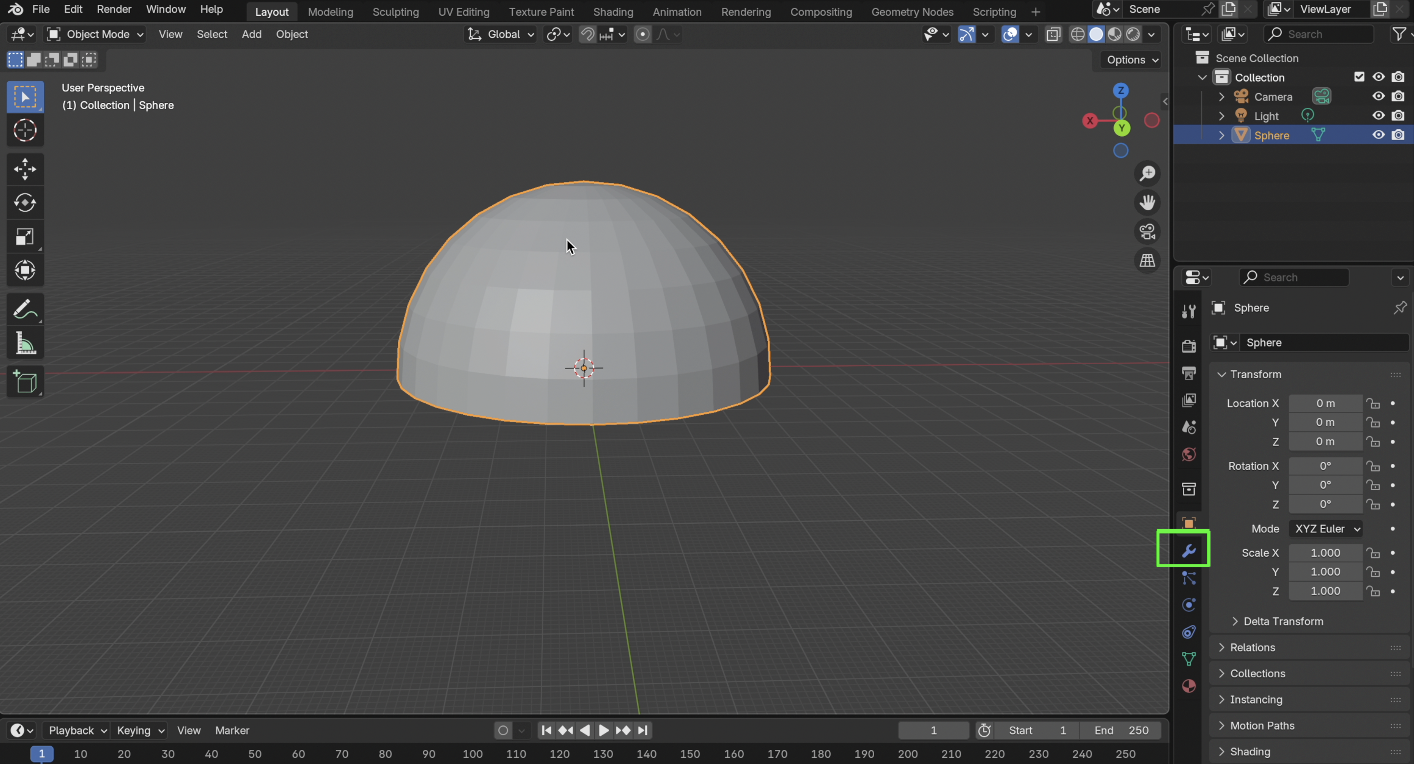Click the End frame field in timeline
1414x764 pixels.
coord(1121,730)
